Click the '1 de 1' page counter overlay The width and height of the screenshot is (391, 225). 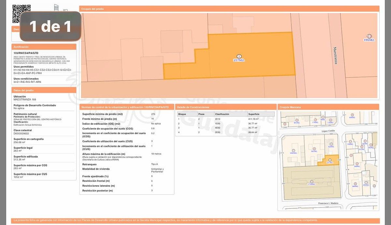[51, 26]
